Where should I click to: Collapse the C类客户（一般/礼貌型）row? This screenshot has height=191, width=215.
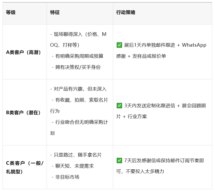point(24,166)
